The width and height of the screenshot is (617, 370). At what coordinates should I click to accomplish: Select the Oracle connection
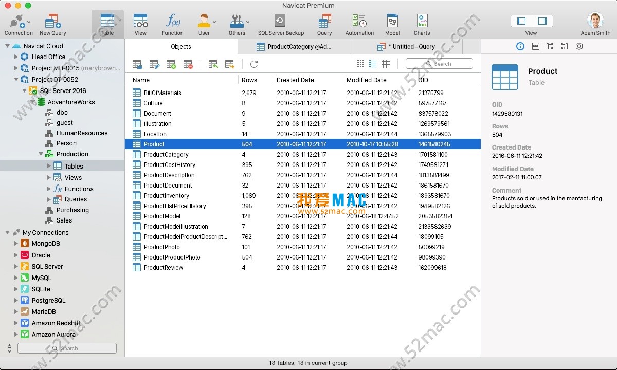point(41,255)
